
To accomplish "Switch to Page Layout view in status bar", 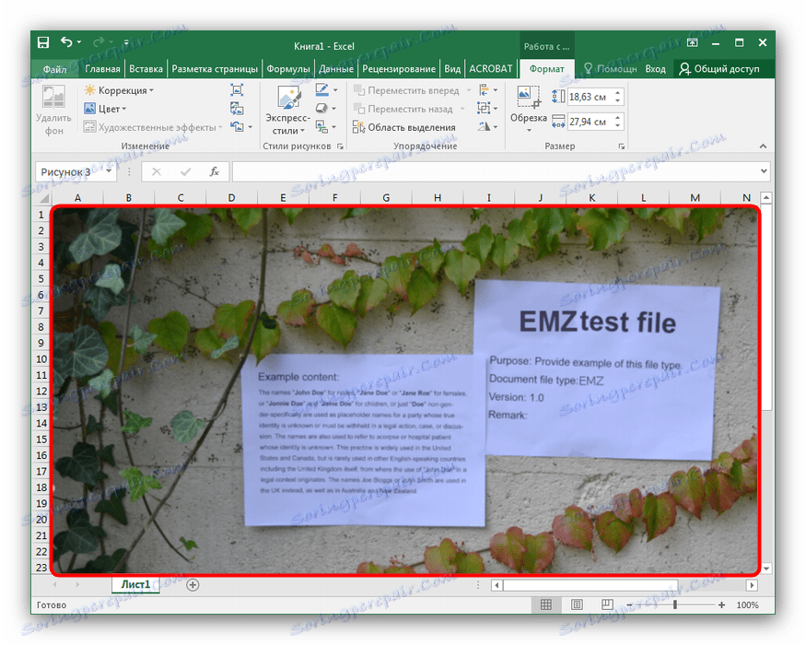I will (x=577, y=604).
